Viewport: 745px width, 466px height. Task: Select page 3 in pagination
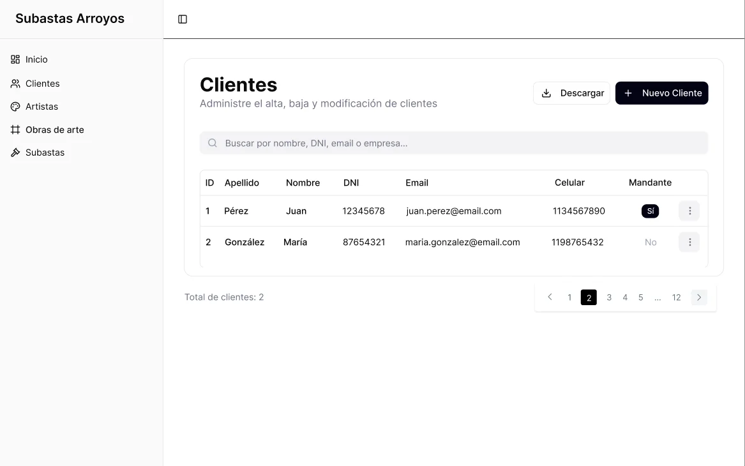coord(608,297)
